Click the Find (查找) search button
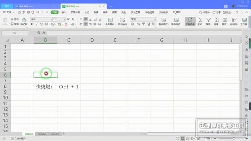Image resolution: width=251 pixels, height=141 pixels. coord(177,12)
